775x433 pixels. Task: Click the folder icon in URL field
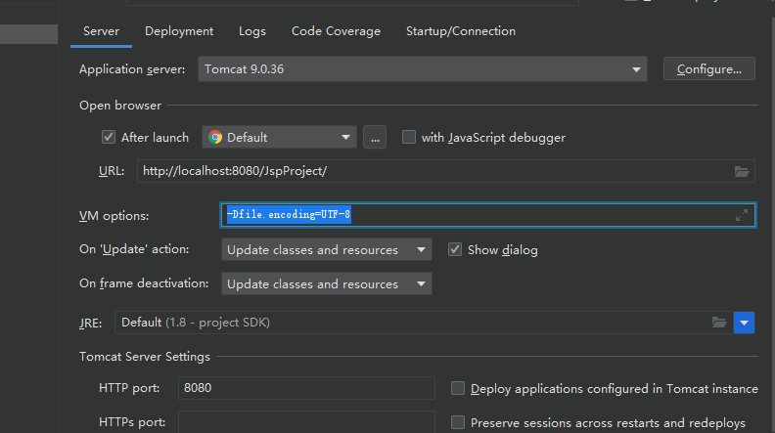tap(742, 171)
